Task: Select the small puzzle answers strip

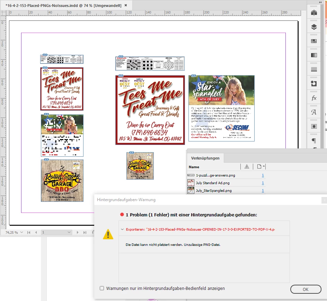Action: (x=62, y=59)
